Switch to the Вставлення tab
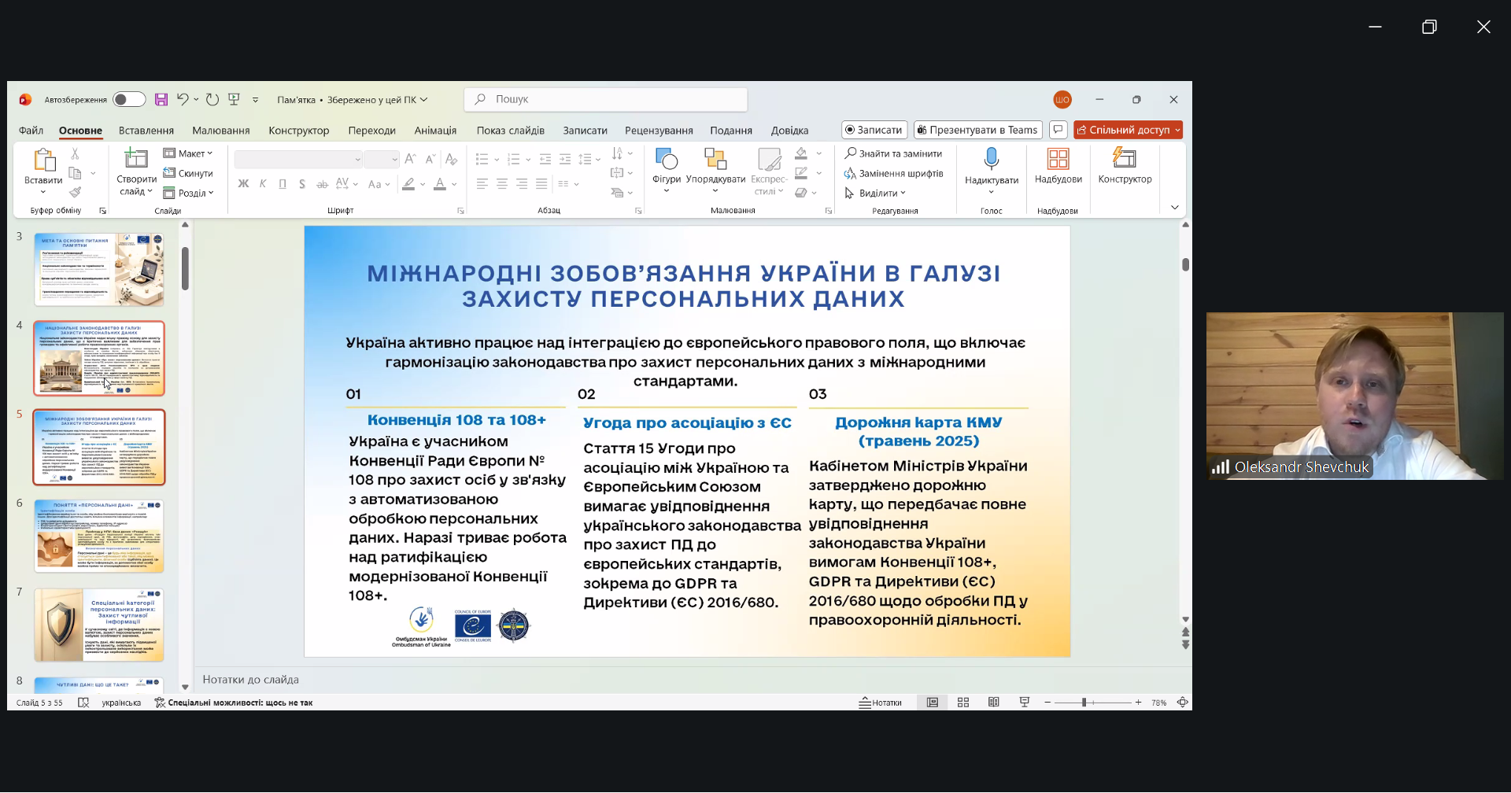Image resolution: width=1511 pixels, height=793 pixels. pyautogui.click(x=146, y=131)
